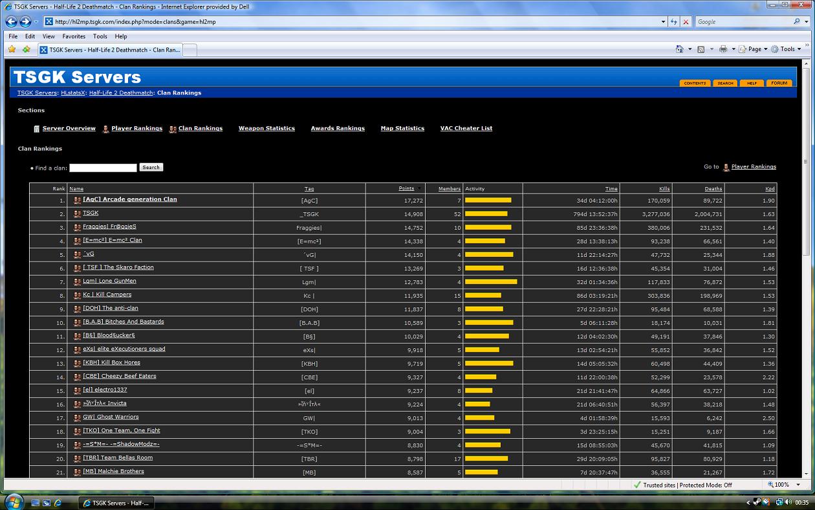Click the Find a clan text field

(103, 168)
